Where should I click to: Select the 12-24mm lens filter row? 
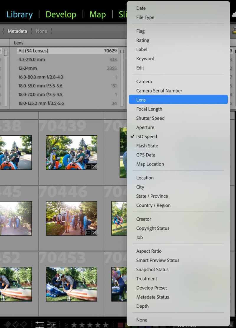point(27,68)
